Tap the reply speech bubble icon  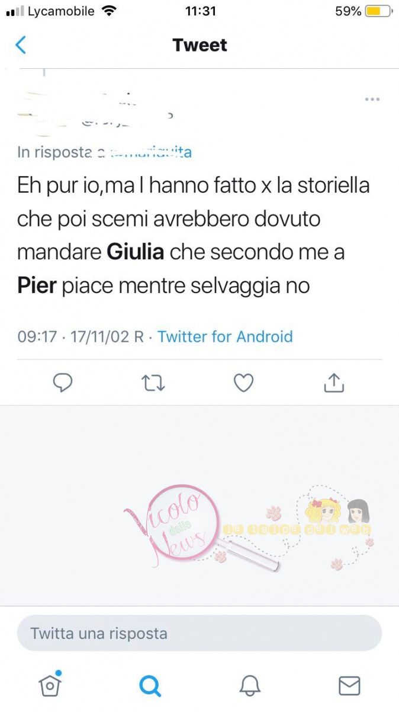click(63, 383)
